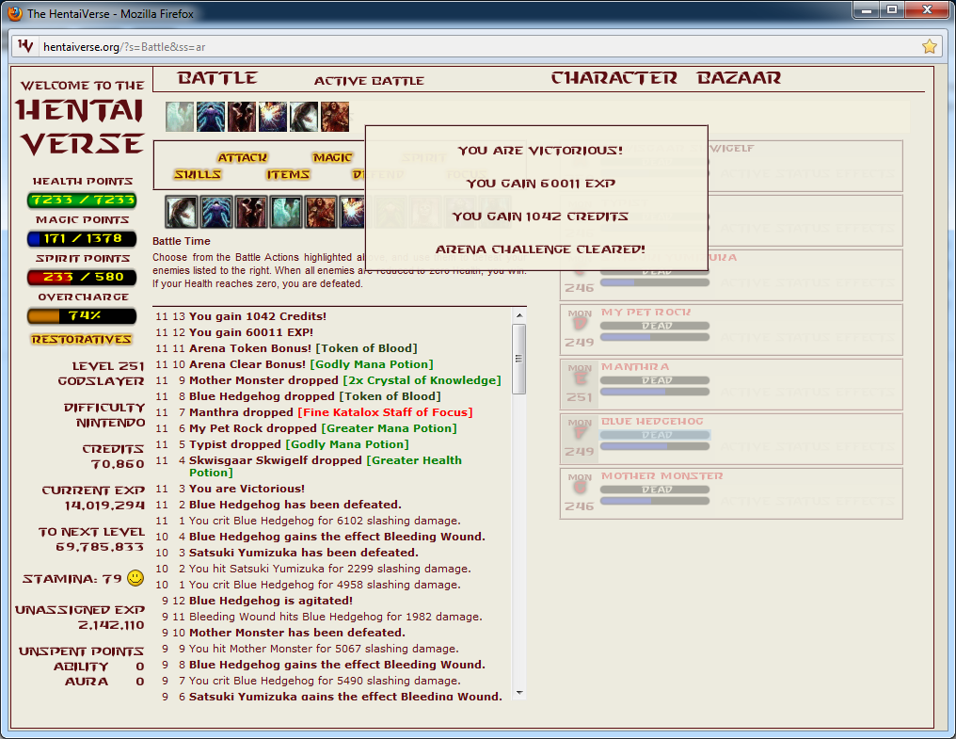Click the yellow stamina smiley face
Image resolution: width=956 pixels, height=739 pixels.
coord(135,578)
